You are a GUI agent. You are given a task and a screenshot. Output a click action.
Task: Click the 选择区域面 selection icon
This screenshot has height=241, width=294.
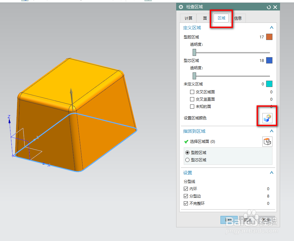[267, 142]
